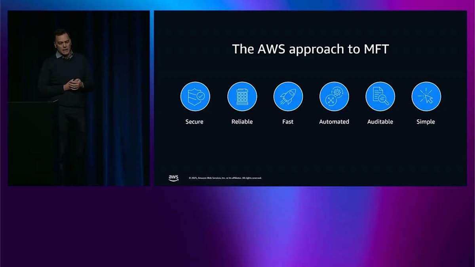Click the 'Reliable' label
The height and width of the screenshot is (267, 475).
[x=242, y=122]
